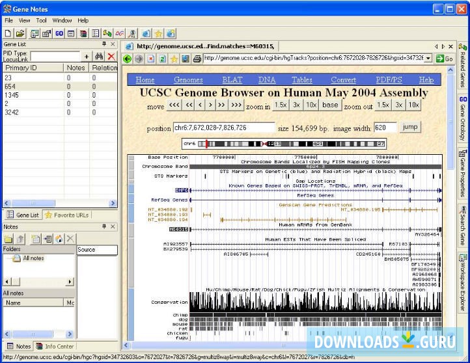The image size is (470, 363).
Task: Switch to the Favorite URLs tab
Action: tap(67, 215)
